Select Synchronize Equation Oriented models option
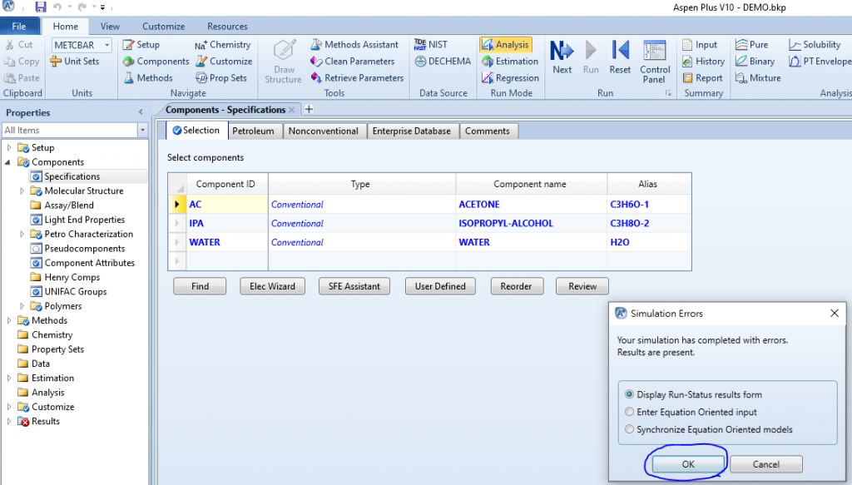Image resolution: width=852 pixels, height=485 pixels. coord(629,429)
